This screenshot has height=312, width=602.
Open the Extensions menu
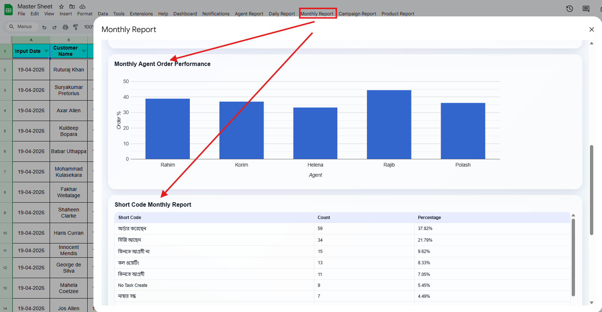coord(141,14)
